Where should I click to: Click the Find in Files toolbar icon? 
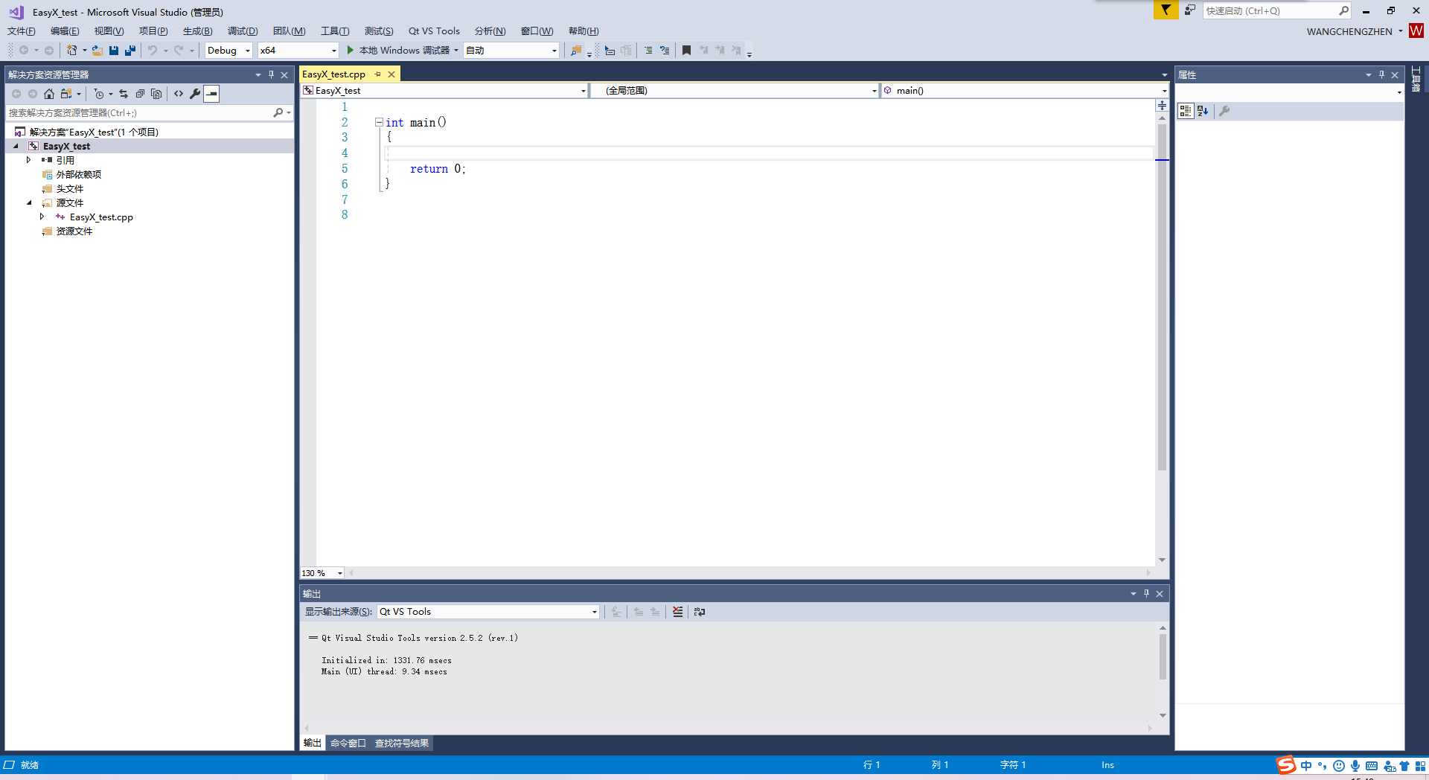click(x=576, y=50)
